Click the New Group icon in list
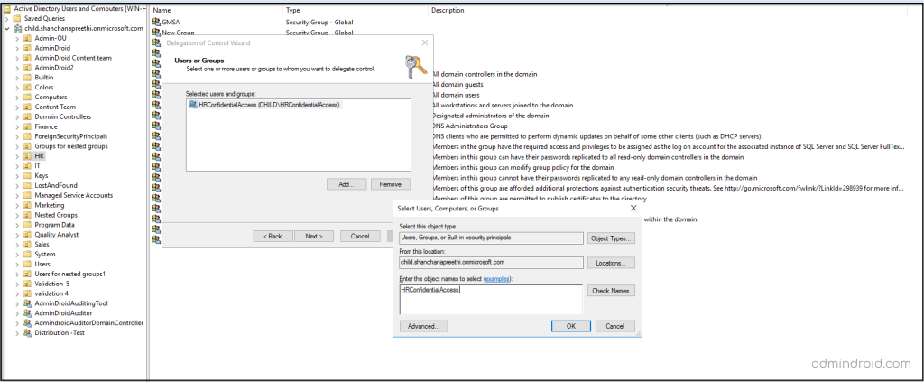This screenshot has height=382, width=924. point(156,33)
